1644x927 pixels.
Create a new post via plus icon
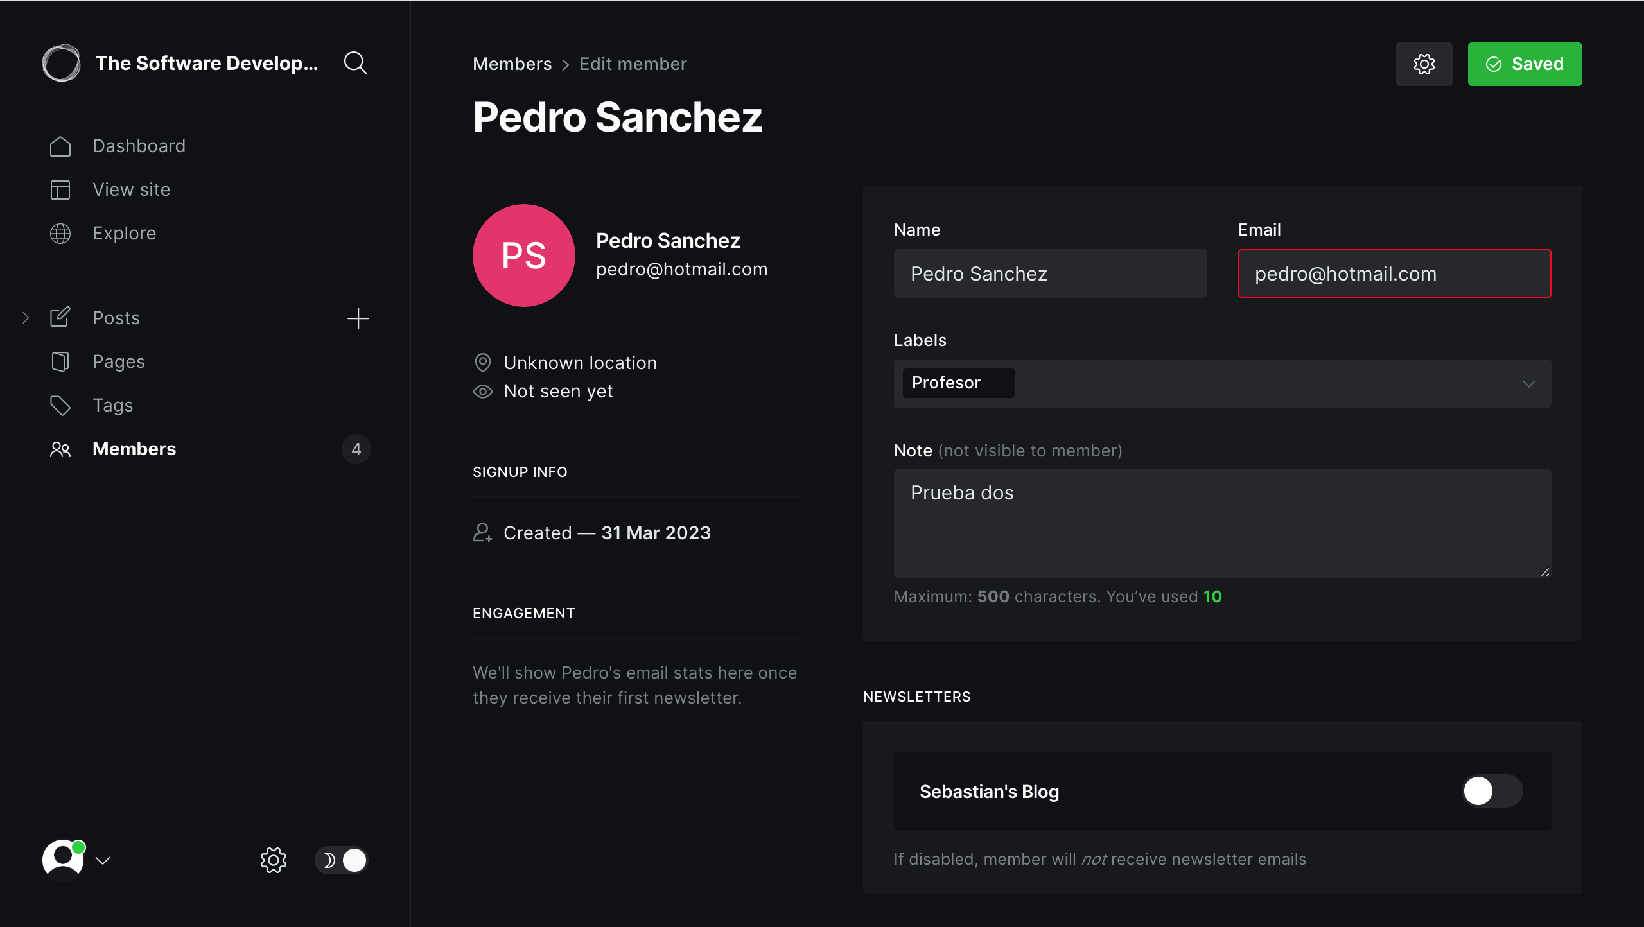pos(358,318)
